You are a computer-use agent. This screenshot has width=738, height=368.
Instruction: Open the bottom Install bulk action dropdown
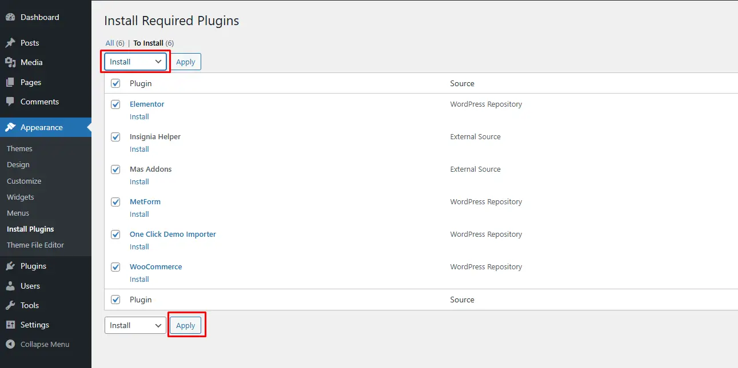(135, 325)
